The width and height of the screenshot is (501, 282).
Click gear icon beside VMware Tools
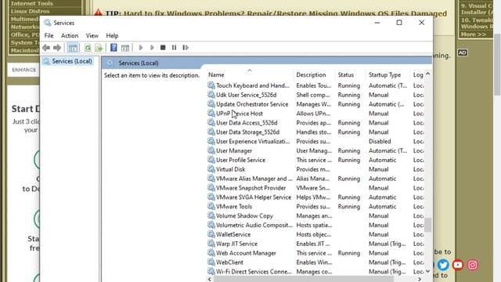(211, 206)
